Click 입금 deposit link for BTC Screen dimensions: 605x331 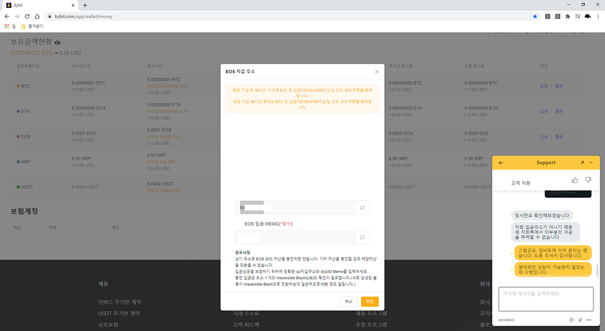543,86
